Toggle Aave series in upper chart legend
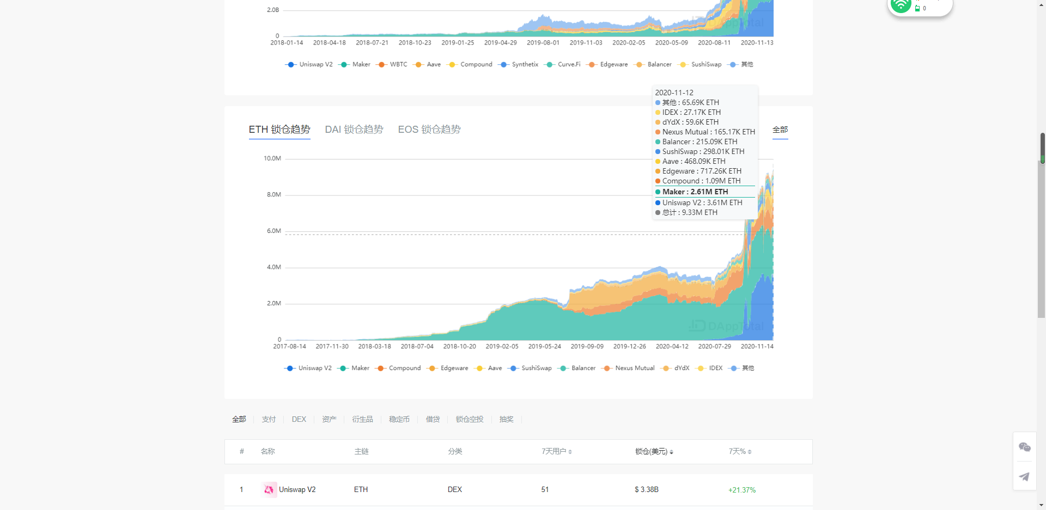The image size is (1046, 510). [427, 64]
